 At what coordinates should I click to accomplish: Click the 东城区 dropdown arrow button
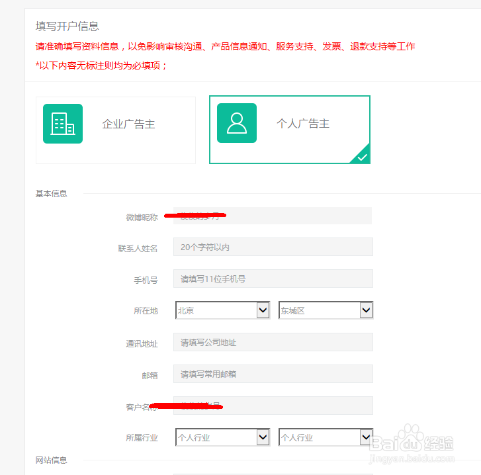click(366, 310)
